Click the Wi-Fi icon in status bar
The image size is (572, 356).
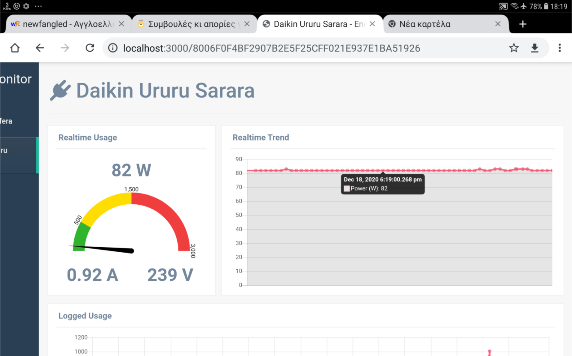(x=514, y=6)
